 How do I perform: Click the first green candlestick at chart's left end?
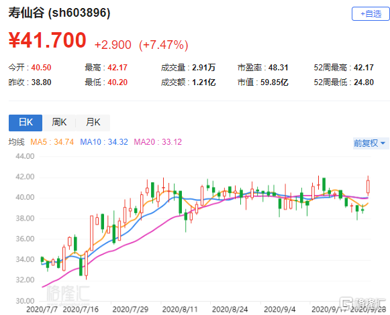pos(42,259)
